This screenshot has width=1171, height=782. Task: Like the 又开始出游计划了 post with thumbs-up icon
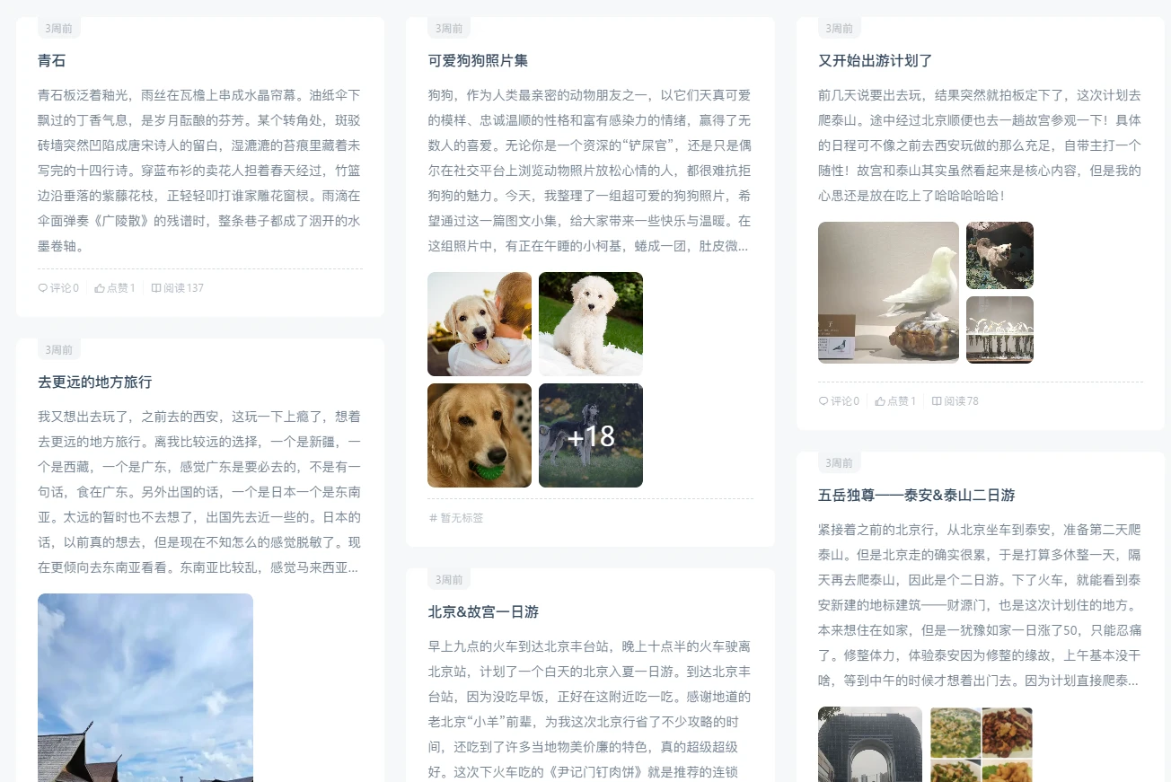click(880, 401)
